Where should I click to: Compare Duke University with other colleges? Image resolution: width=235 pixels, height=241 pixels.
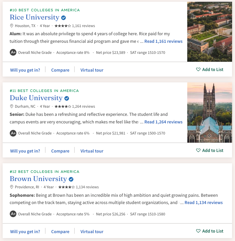60,151
